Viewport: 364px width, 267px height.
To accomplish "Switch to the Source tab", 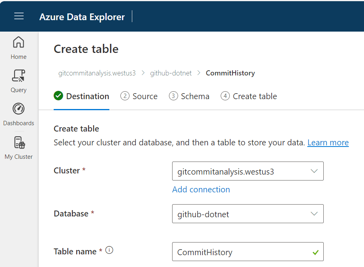I will pos(144,96).
